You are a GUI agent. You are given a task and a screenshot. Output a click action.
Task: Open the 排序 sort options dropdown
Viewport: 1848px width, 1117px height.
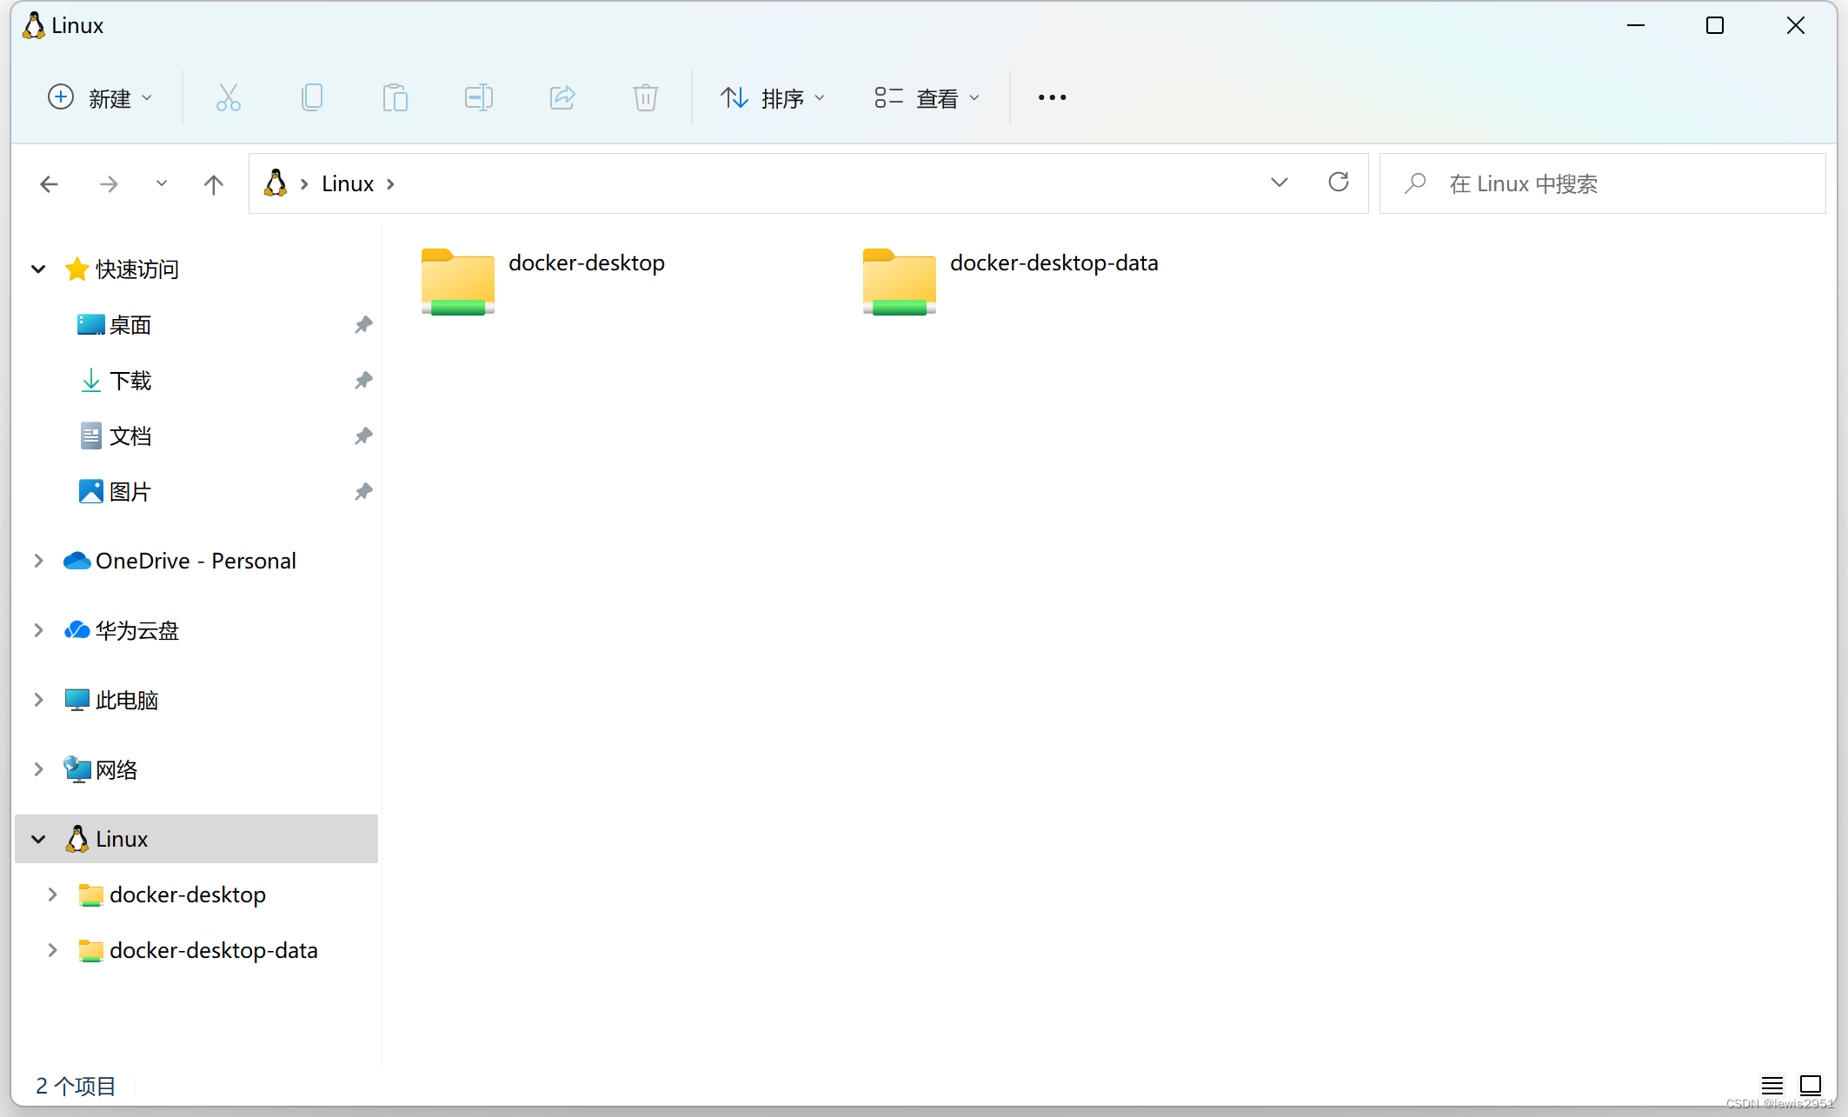pos(773,97)
